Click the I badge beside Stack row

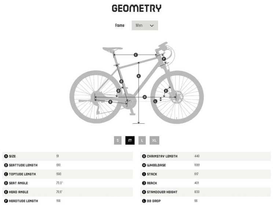(144, 174)
